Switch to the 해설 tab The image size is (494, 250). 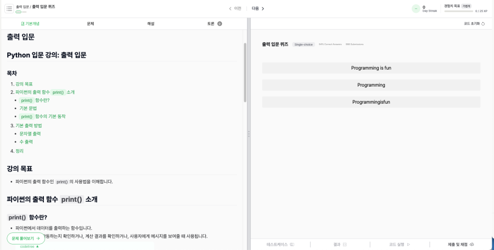click(151, 24)
